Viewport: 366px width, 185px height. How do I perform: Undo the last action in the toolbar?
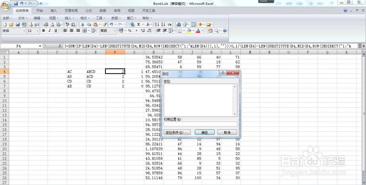coord(111,24)
